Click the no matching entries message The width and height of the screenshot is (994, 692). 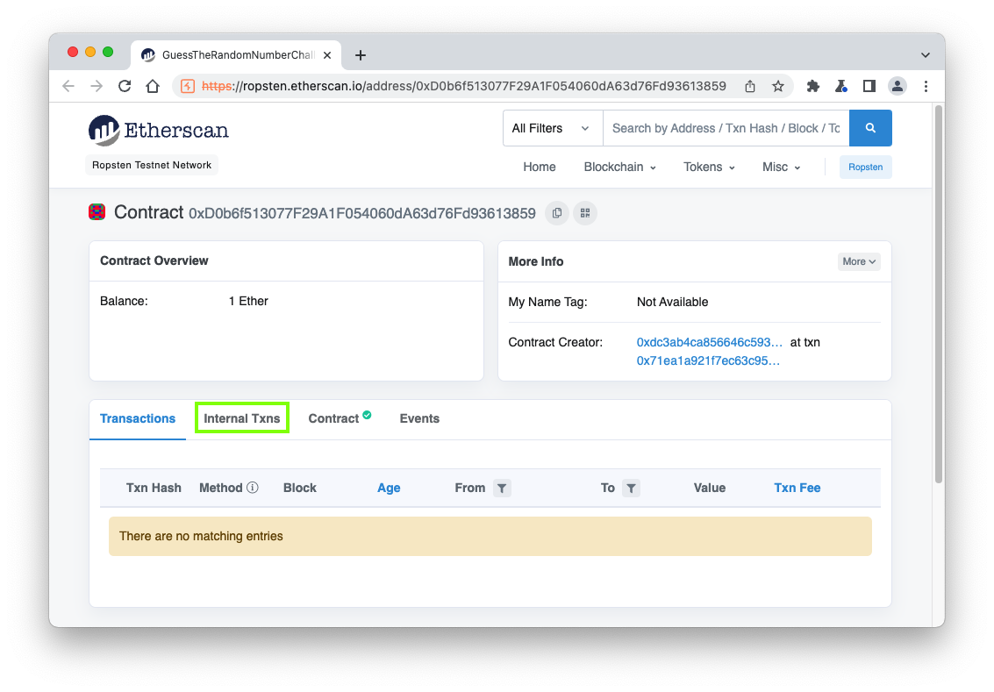pos(490,536)
